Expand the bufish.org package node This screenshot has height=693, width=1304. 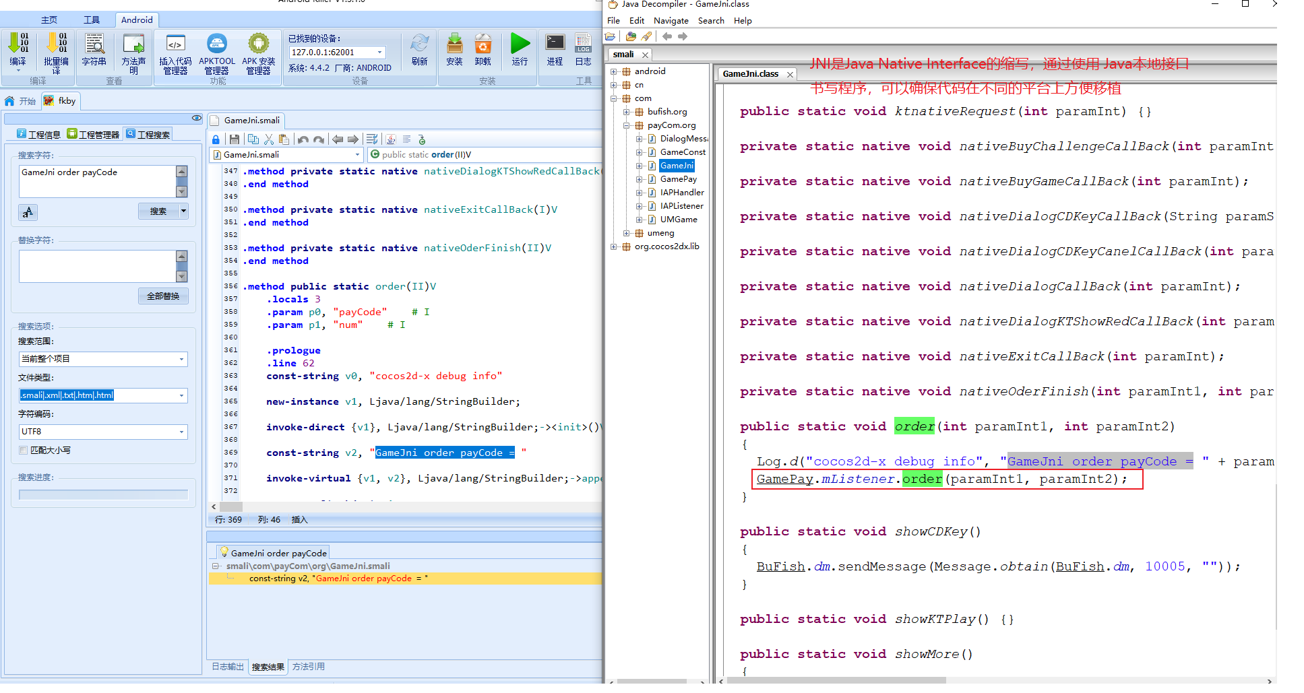point(627,112)
